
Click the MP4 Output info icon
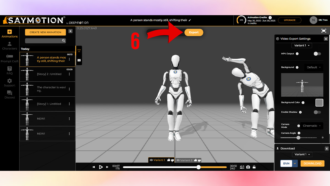click(x=297, y=54)
